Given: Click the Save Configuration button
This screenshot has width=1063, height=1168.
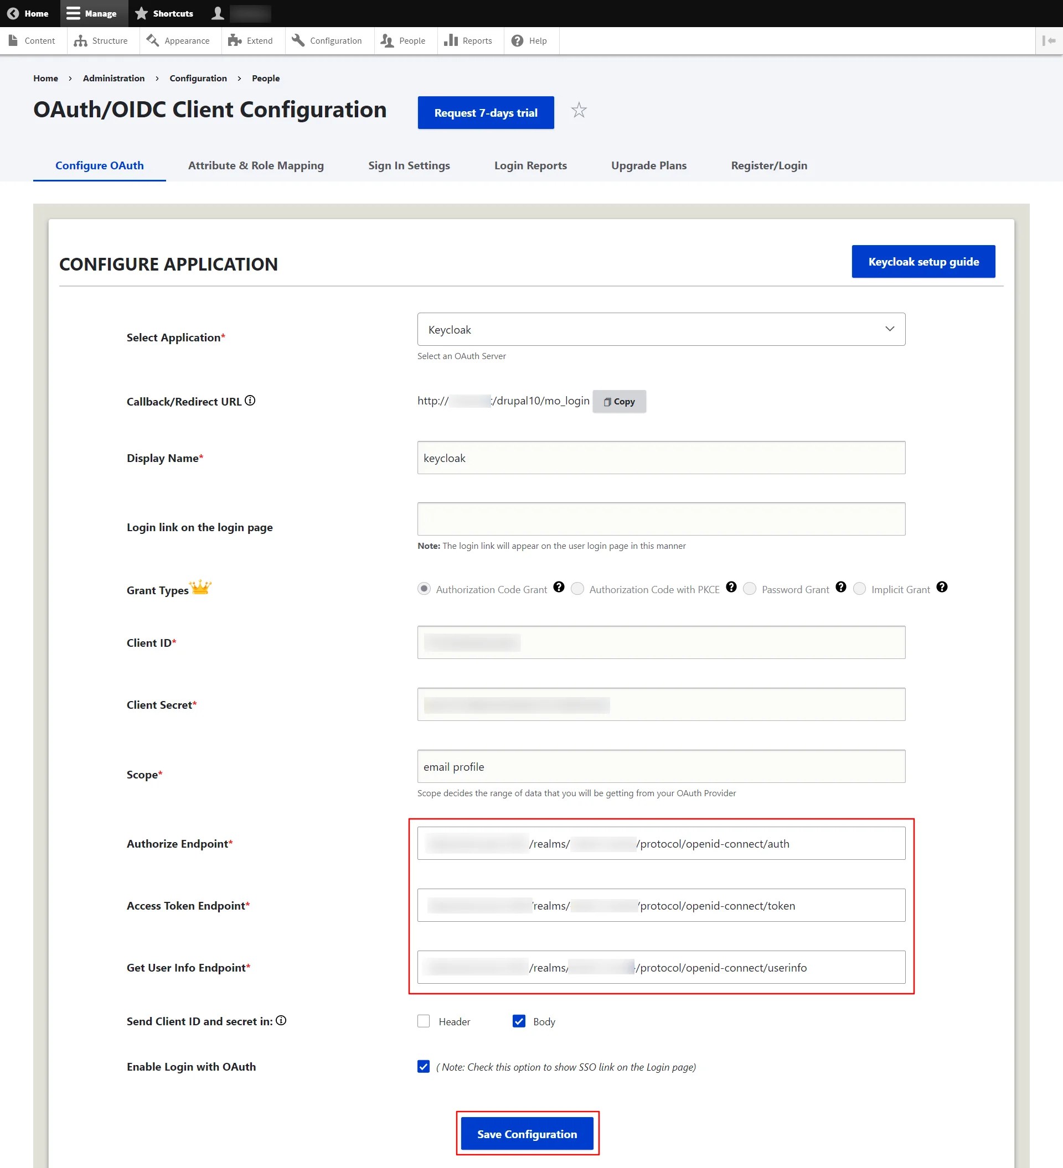Looking at the screenshot, I should pos(527,1133).
